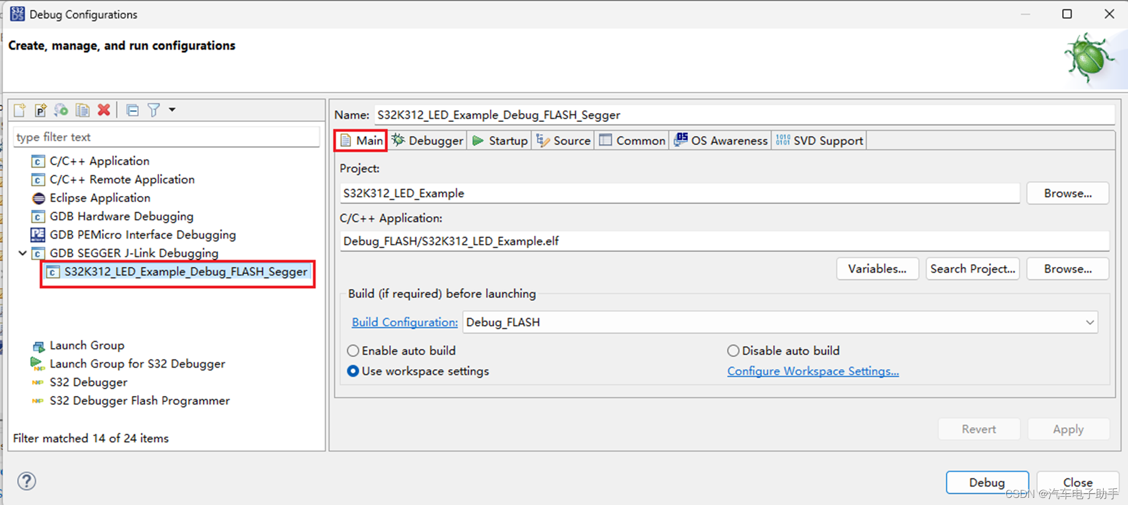Click the New launch configuration icon
Image resolution: width=1128 pixels, height=505 pixels.
[x=20, y=110]
